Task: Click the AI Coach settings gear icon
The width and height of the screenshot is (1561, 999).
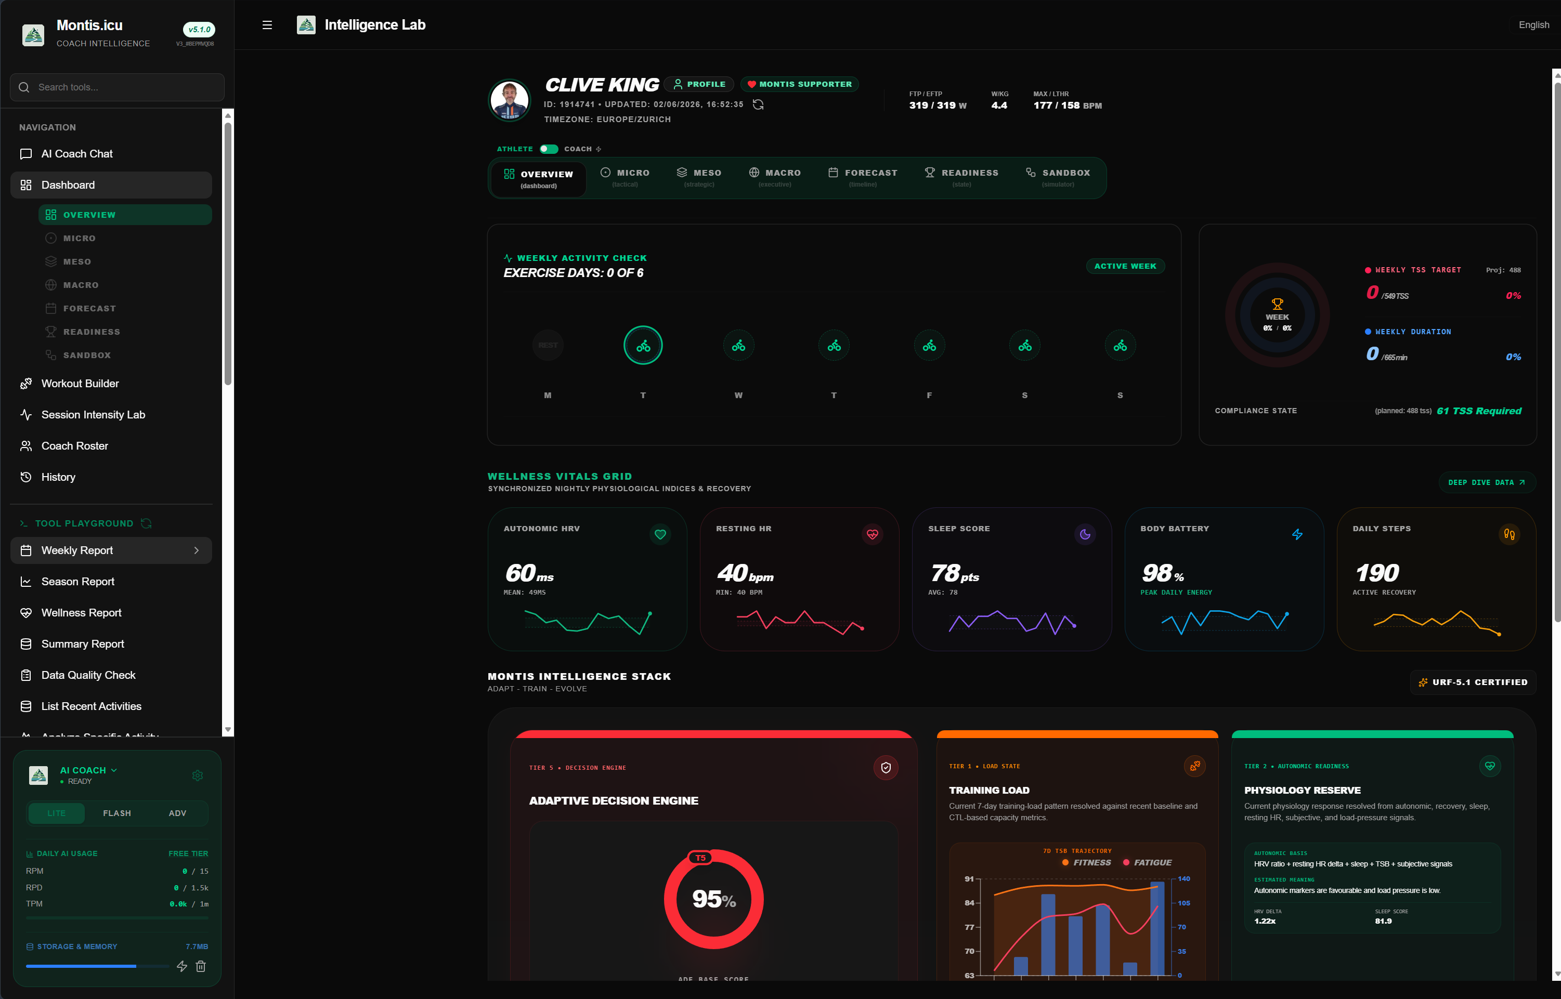Action: click(197, 775)
